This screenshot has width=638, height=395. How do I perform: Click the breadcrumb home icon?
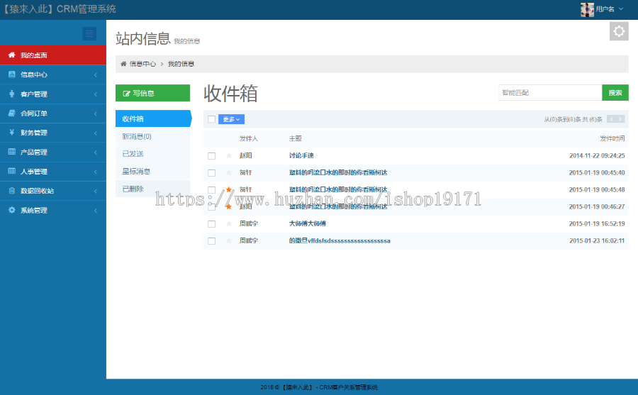pos(123,64)
